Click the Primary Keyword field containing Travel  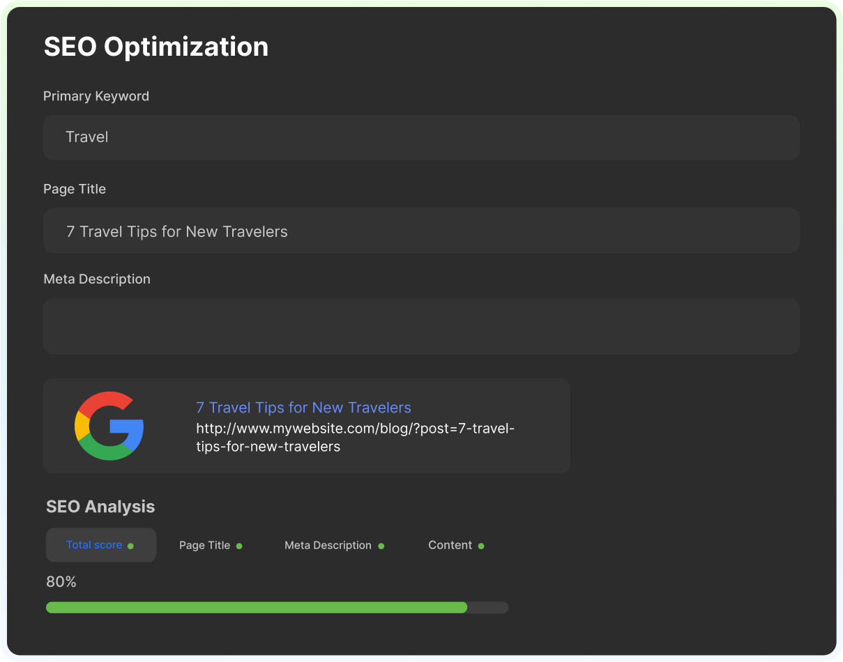[421, 137]
